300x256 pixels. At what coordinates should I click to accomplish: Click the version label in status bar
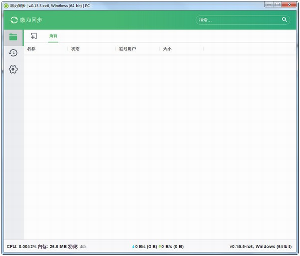[x=260, y=247]
